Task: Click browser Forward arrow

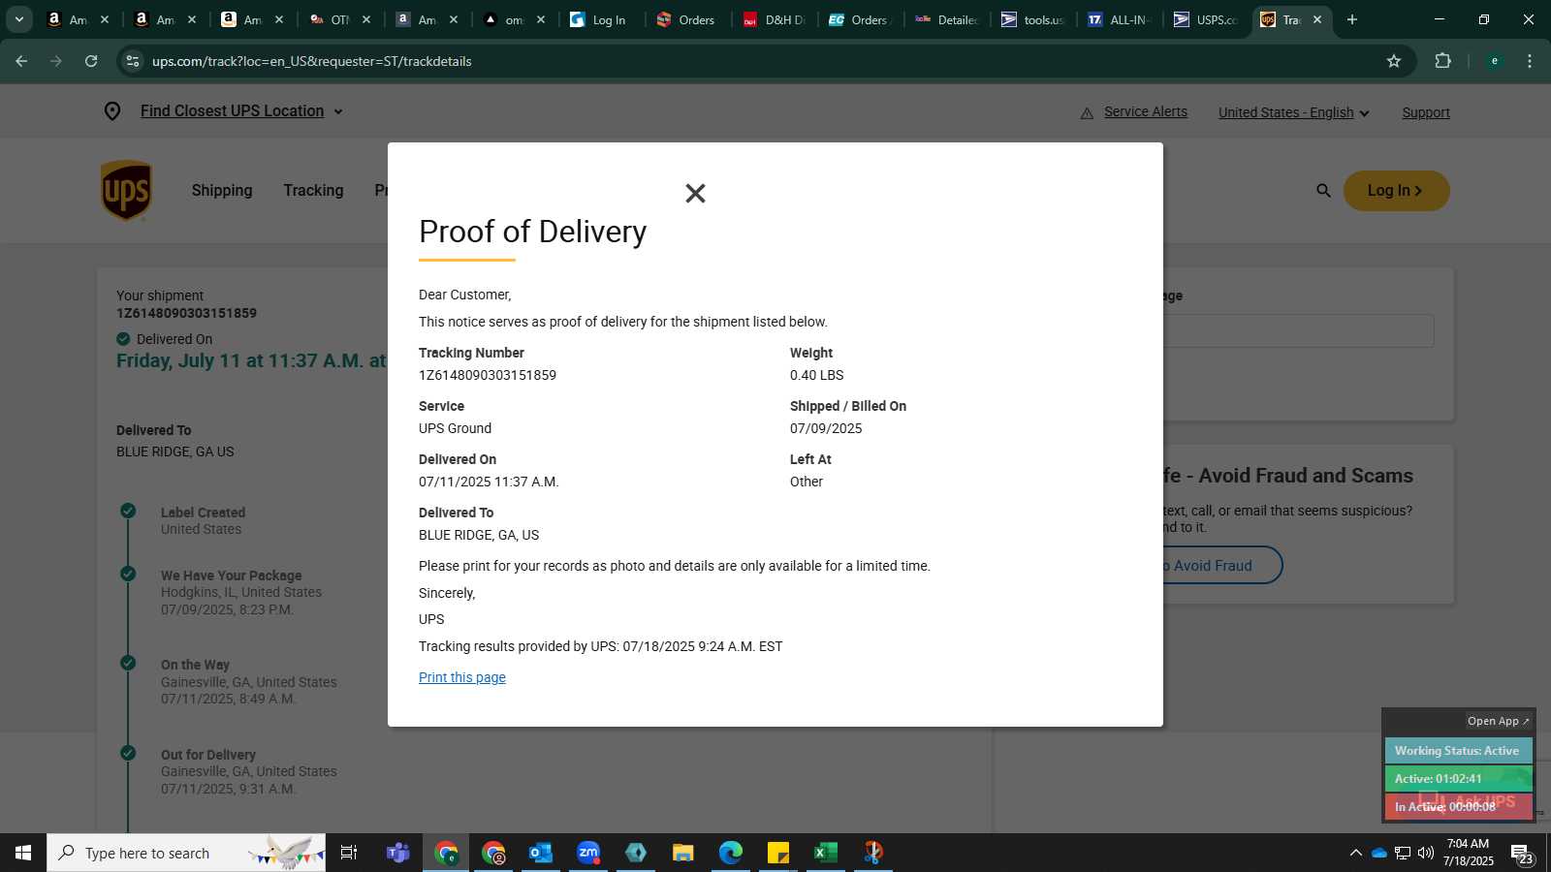Action: coord(56,61)
